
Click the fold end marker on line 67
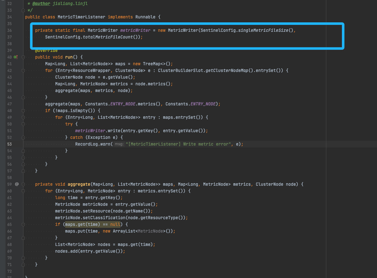tap(23, 238)
